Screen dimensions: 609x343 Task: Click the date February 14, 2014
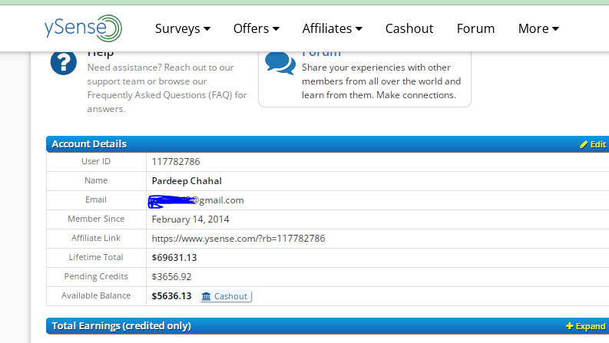pos(190,219)
